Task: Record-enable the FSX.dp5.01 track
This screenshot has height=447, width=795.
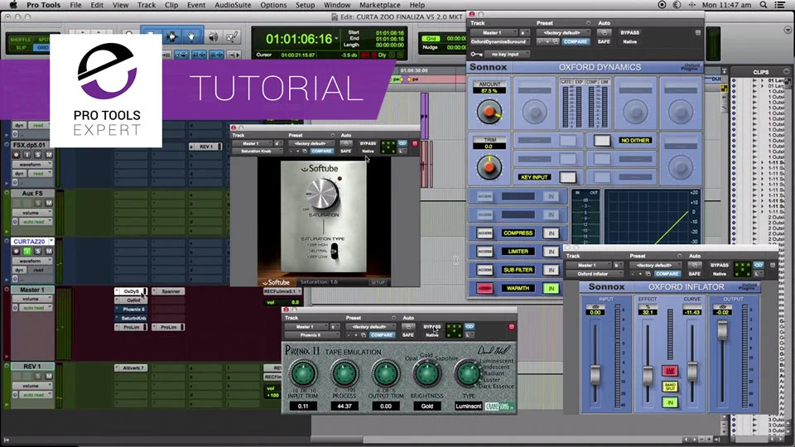Action: [17, 155]
